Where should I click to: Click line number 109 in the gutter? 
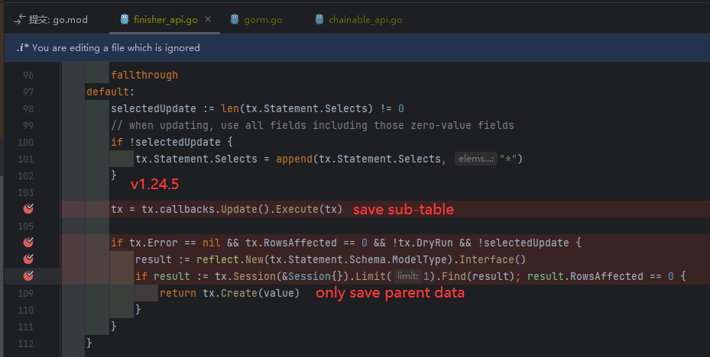26,293
